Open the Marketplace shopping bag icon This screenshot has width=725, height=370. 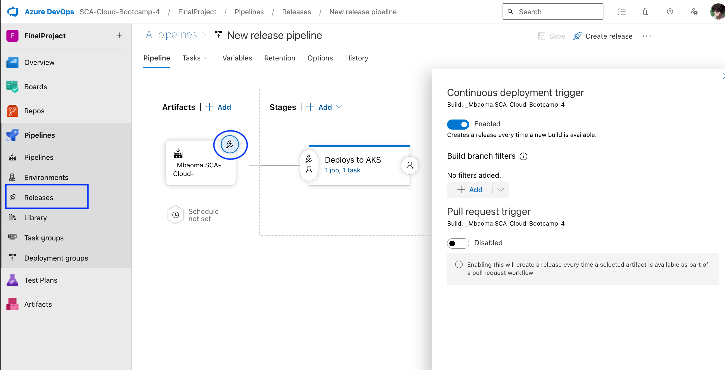[645, 11]
